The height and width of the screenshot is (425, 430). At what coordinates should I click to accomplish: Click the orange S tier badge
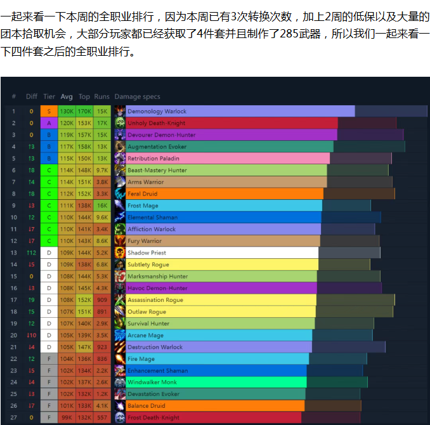(49, 111)
